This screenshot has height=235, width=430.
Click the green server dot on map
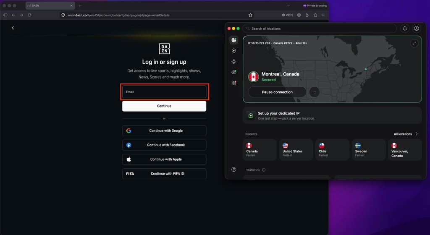(x=366, y=69)
